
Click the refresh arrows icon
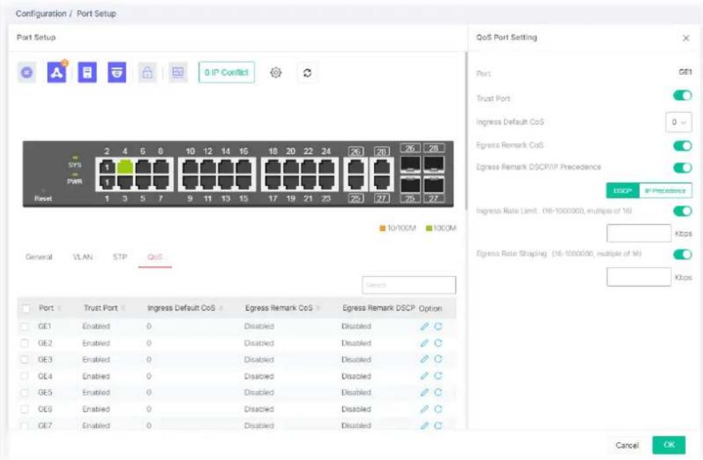click(307, 72)
